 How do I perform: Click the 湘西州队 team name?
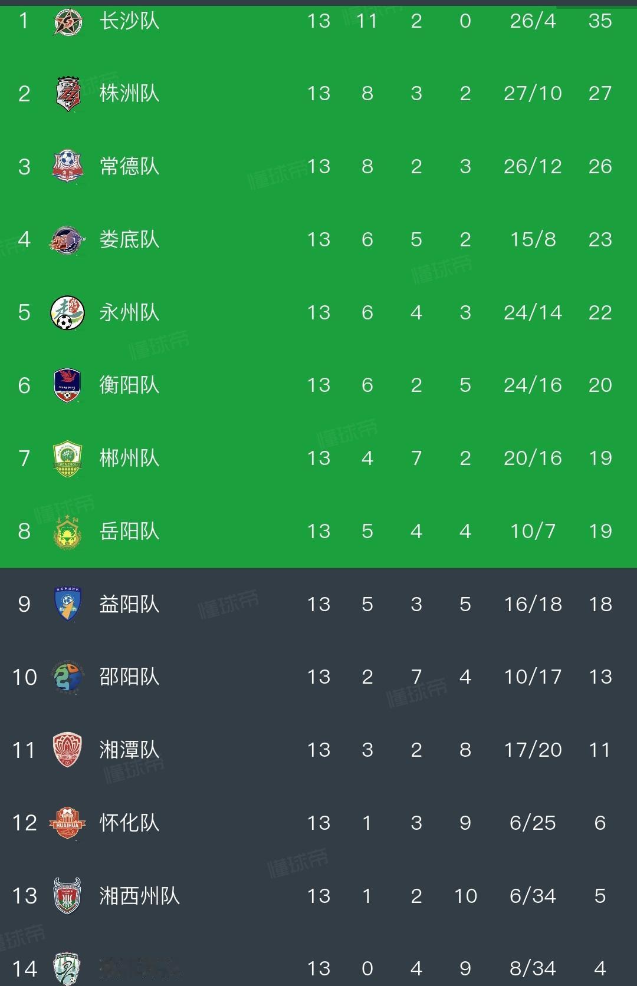point(139,896)
